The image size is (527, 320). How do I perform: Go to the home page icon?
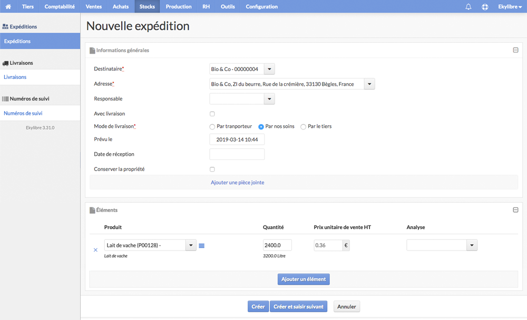[8, 6]
